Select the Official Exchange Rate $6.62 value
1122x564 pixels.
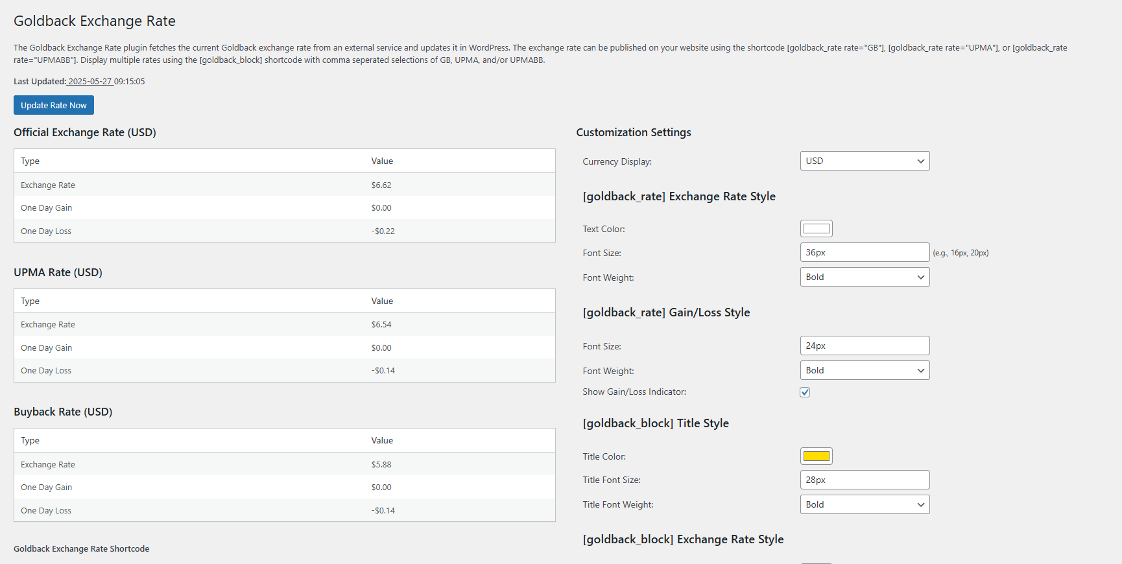(x=381, y=185)
